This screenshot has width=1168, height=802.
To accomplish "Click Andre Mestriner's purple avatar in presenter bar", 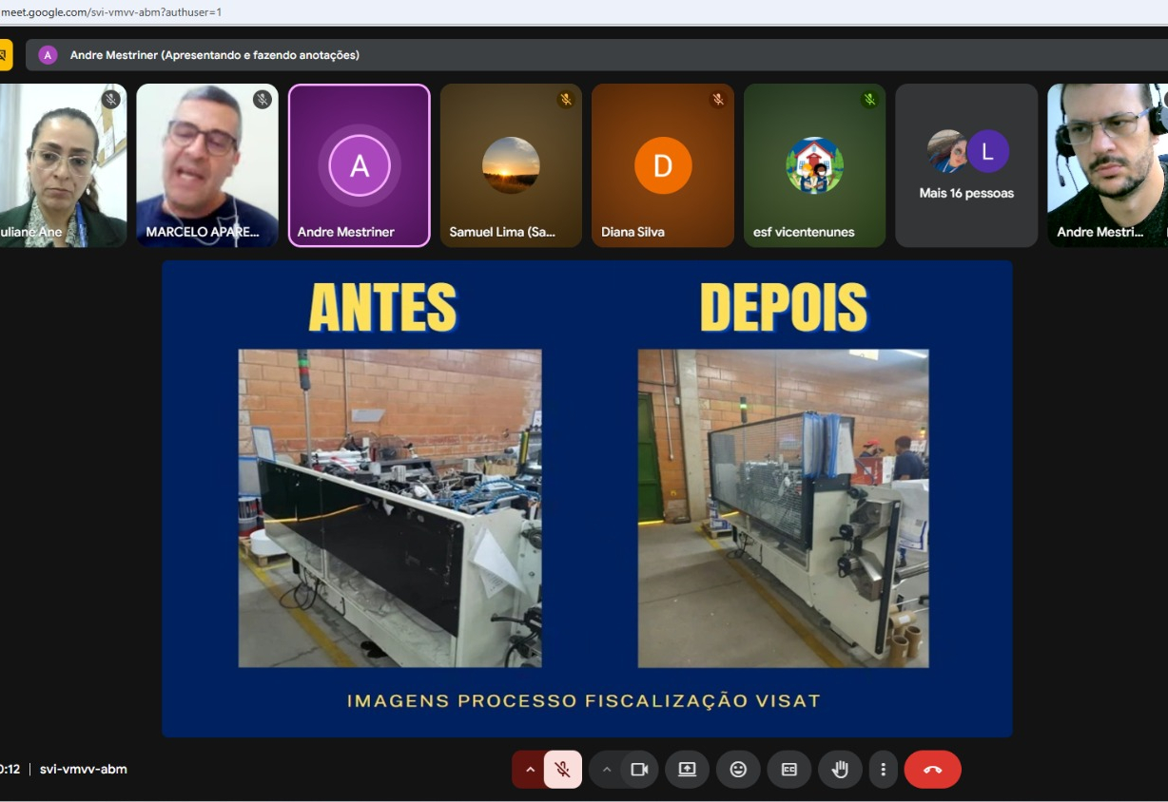I will [48, 55].
